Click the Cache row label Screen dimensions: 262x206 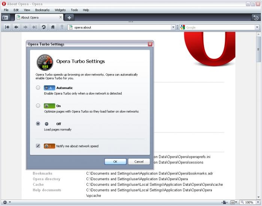click(38, 184)
